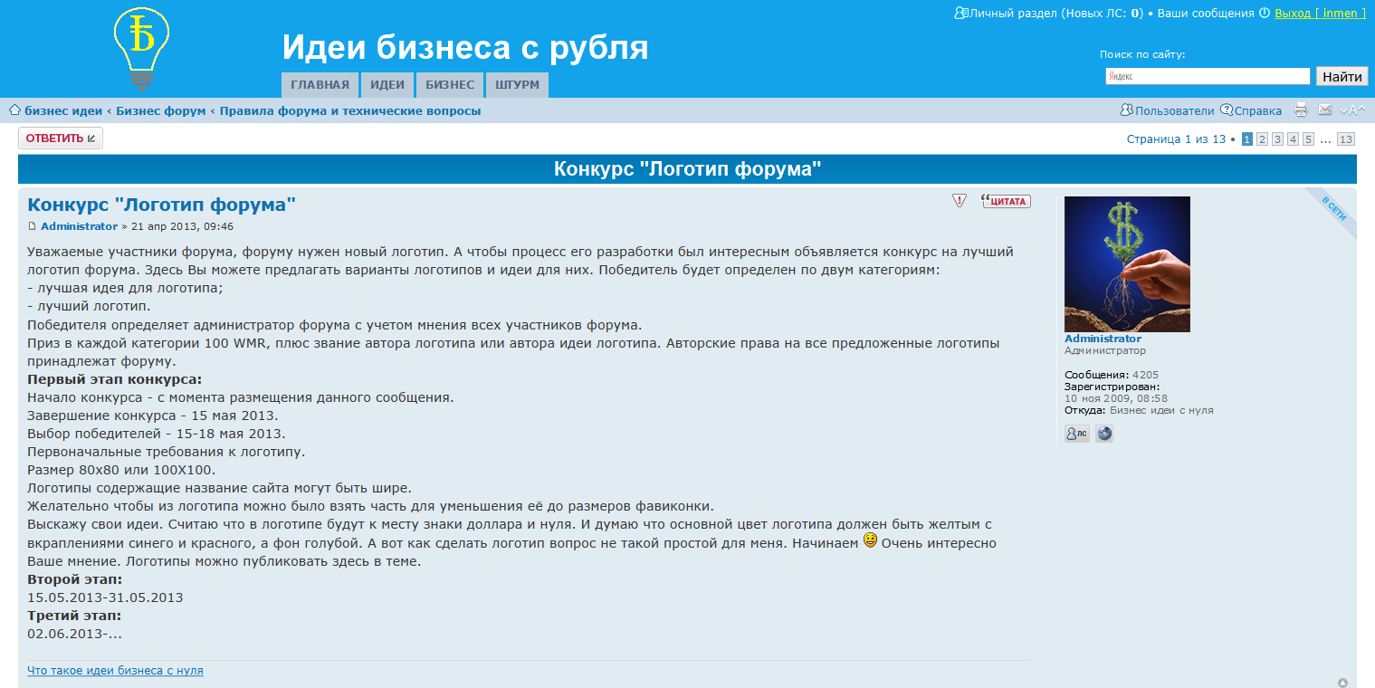Decrease text size with the vA control

[x=1345, y=111]
